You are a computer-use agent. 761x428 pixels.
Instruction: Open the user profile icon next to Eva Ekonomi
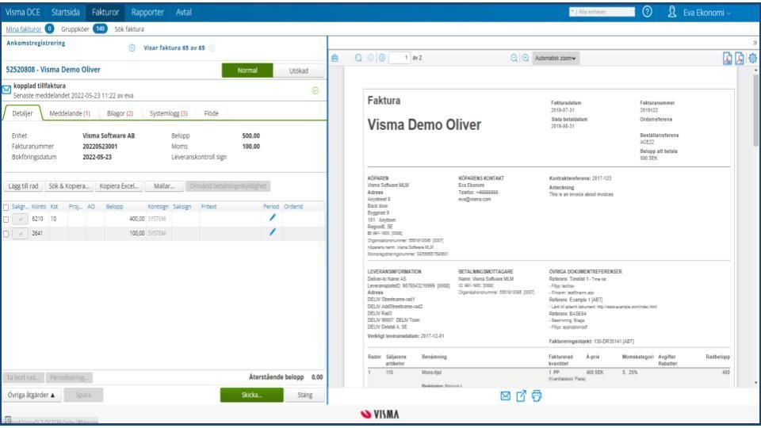pyautogui.click(x=671, y=12)
